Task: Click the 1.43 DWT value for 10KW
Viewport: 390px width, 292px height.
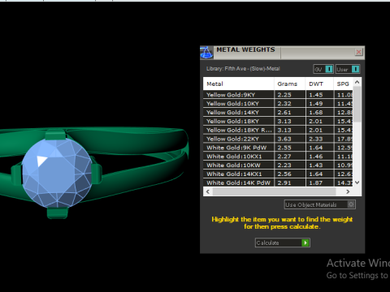Action: [316, 165]
